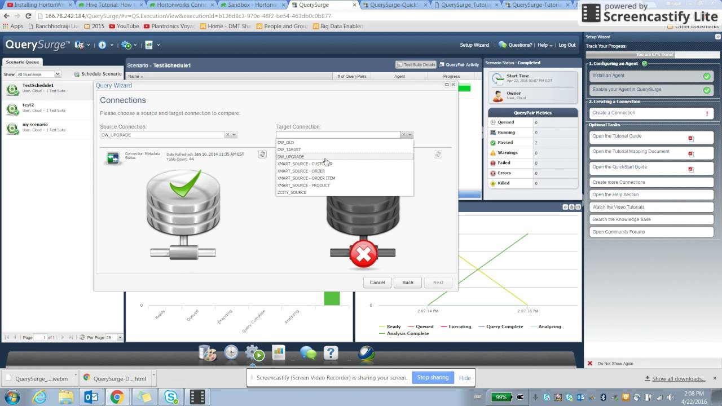
Task: Open PDF icon for QuickStart Guide
Action: [x=690, y=169]
